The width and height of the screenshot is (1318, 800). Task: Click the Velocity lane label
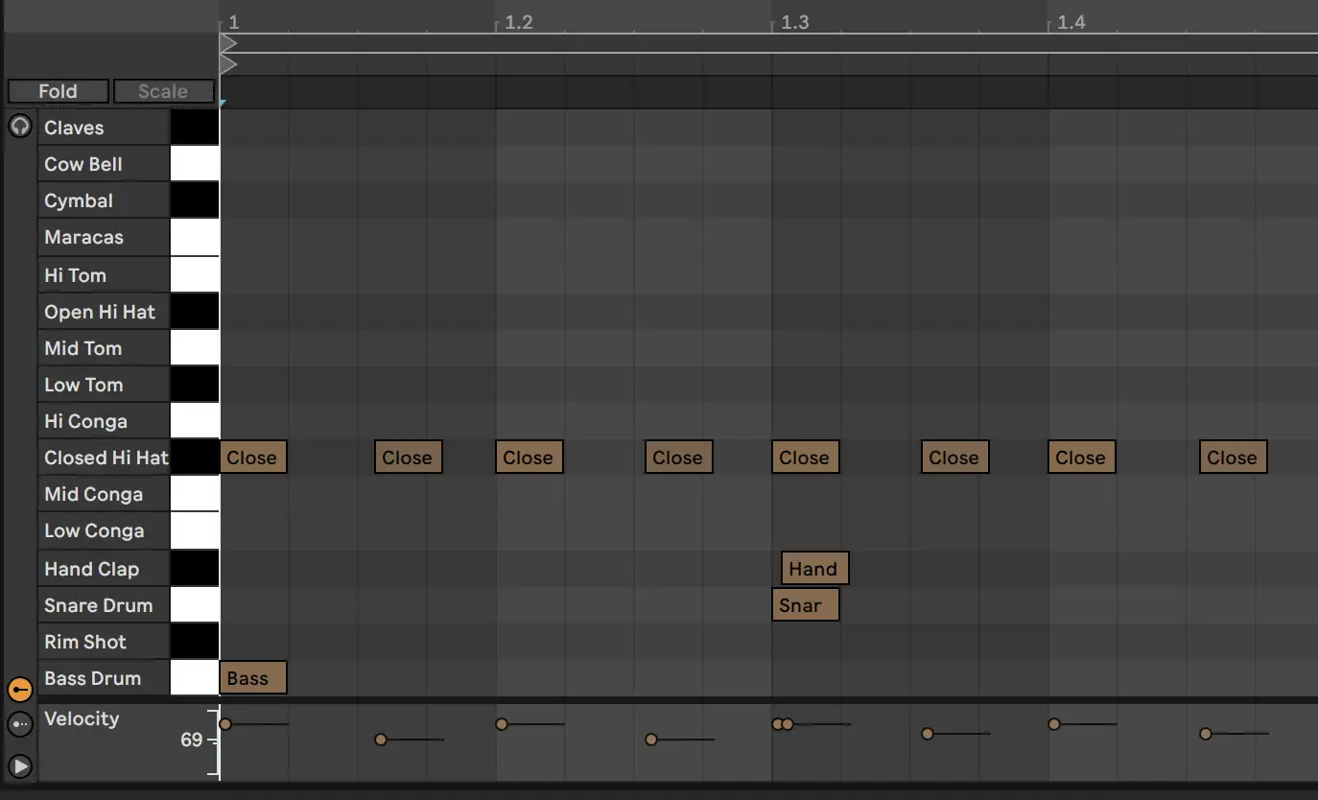pyautogui.click(x=82, y=718)
